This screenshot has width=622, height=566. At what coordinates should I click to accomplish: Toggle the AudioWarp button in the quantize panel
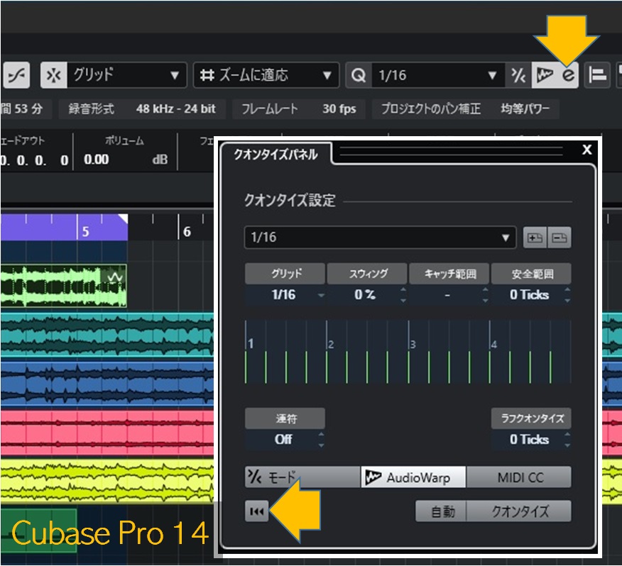pyautogui.click(x=413, y=477)
